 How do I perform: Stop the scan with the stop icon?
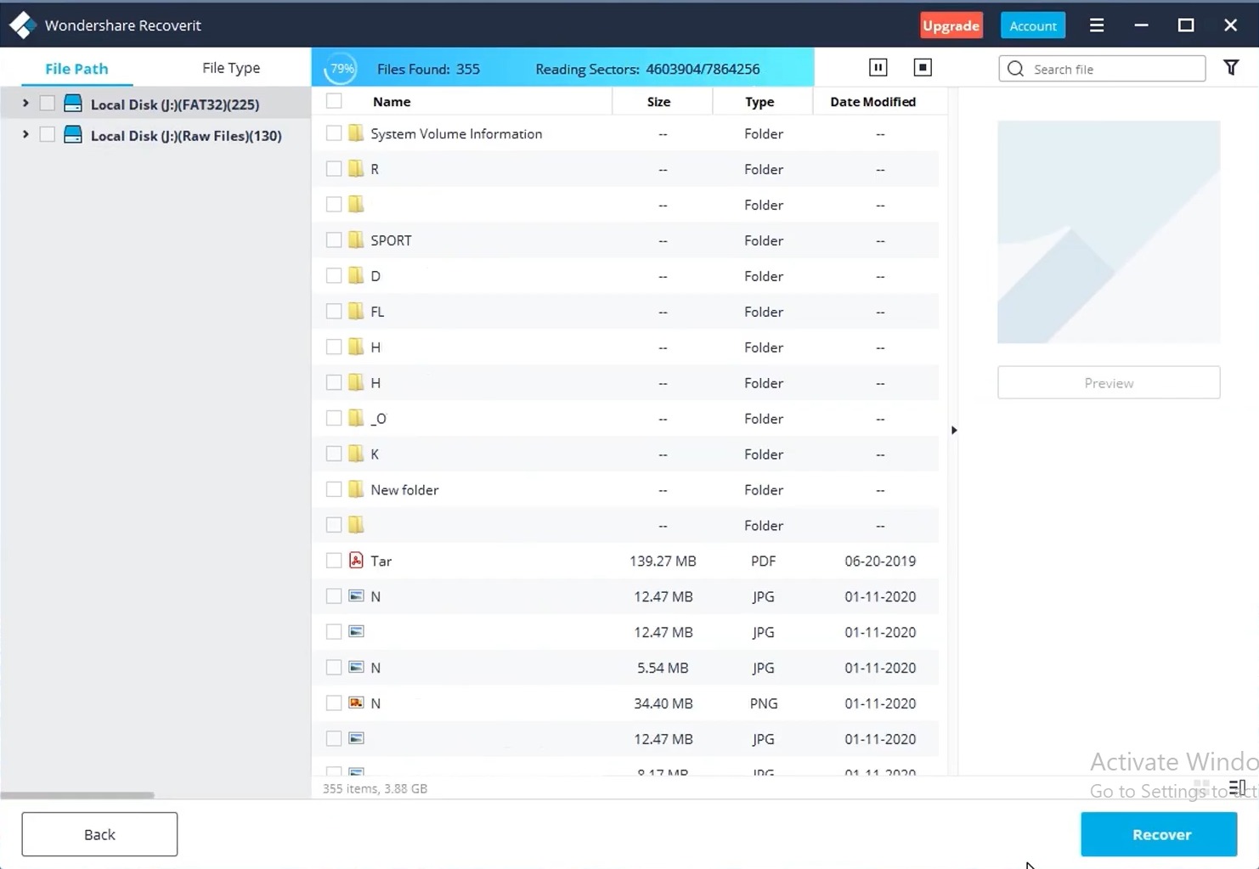(923, 68)
